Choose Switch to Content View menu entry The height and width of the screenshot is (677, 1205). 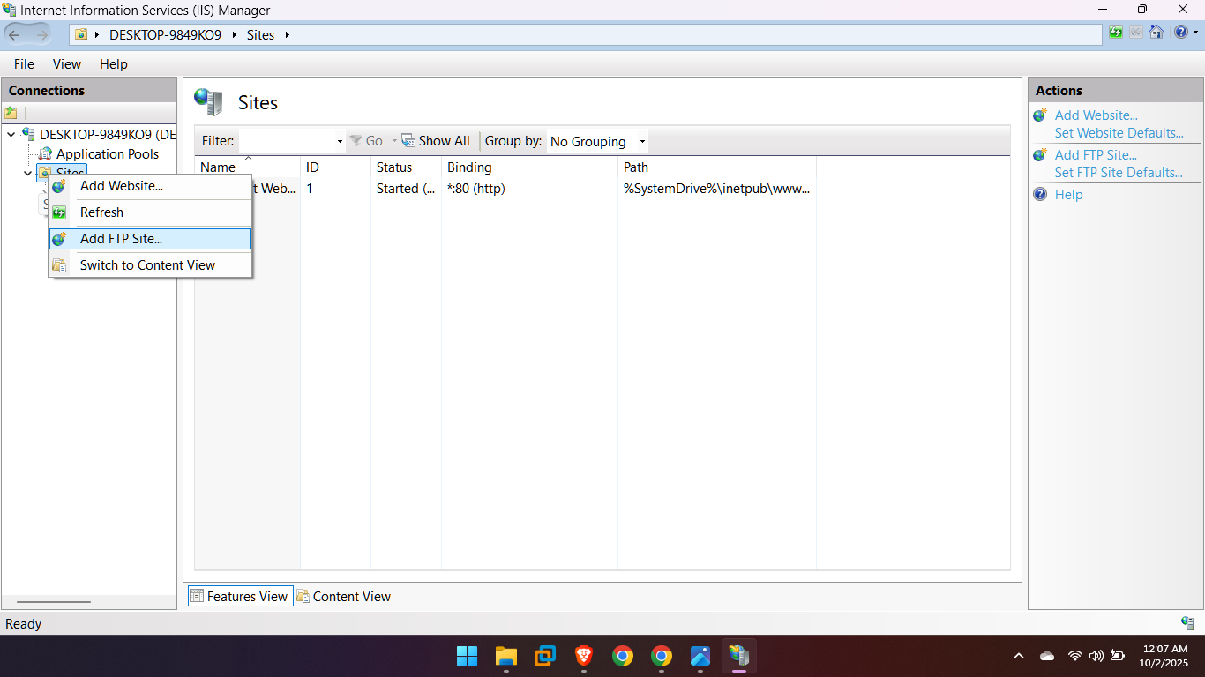[x=147, y=265]
